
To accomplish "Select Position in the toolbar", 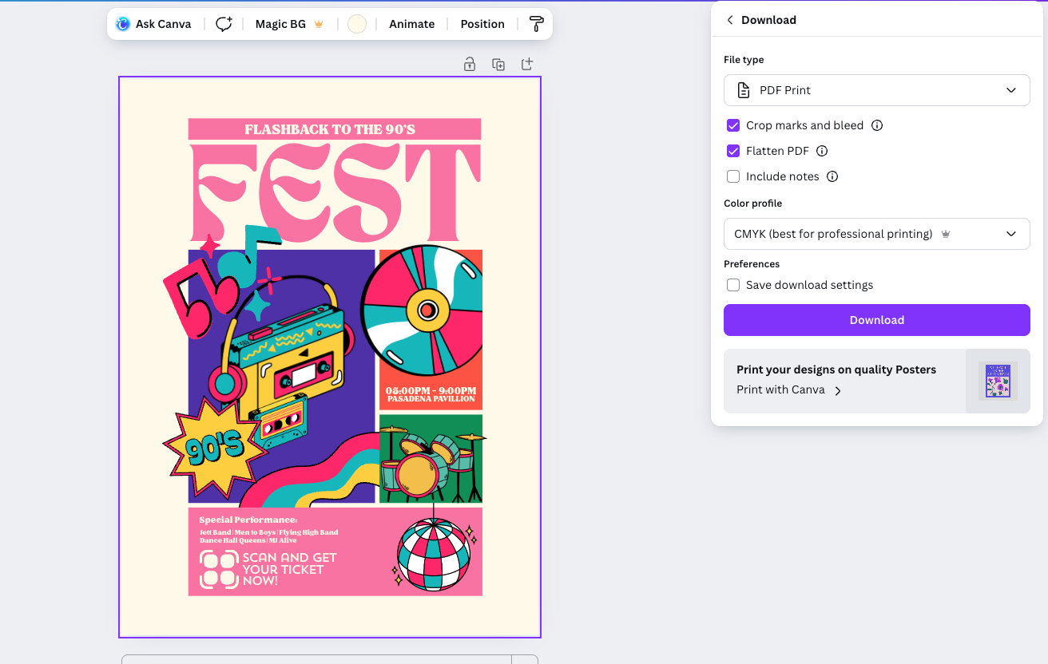I will tap(482, 24).
